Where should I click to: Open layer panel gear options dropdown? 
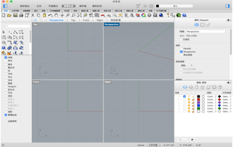[229, 83]
